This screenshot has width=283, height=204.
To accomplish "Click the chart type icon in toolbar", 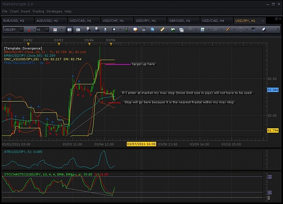I will click(x=55, y=29).
